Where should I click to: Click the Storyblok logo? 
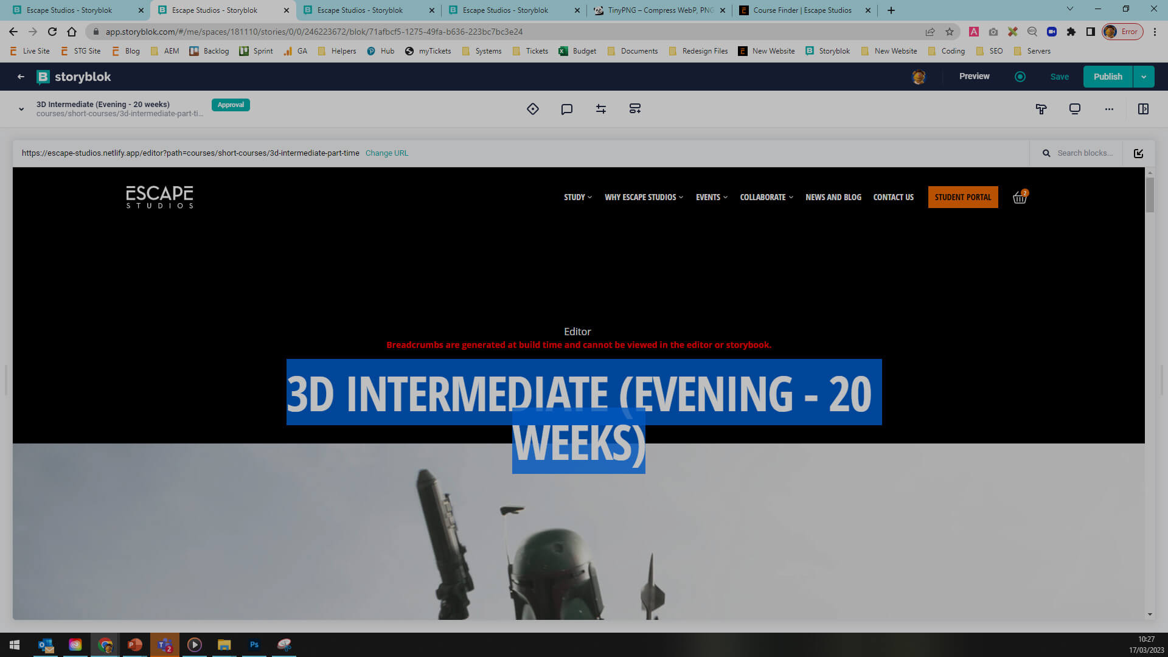pos(74,77)
